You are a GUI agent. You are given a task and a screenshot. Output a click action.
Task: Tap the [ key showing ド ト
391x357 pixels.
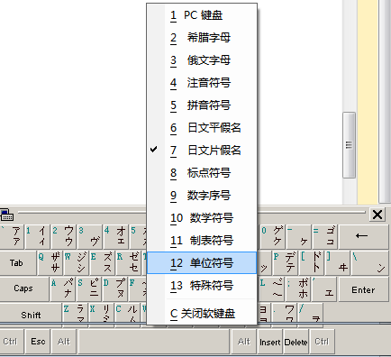[312, 263]
